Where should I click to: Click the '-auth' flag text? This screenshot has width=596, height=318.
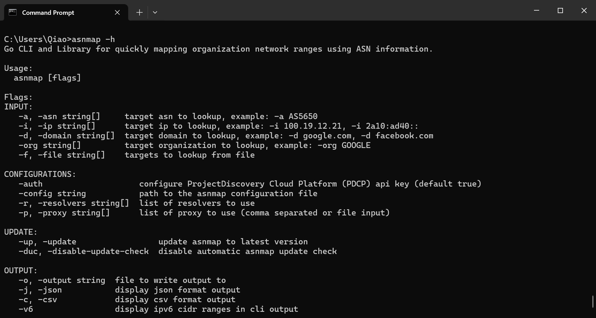(30, 184)
